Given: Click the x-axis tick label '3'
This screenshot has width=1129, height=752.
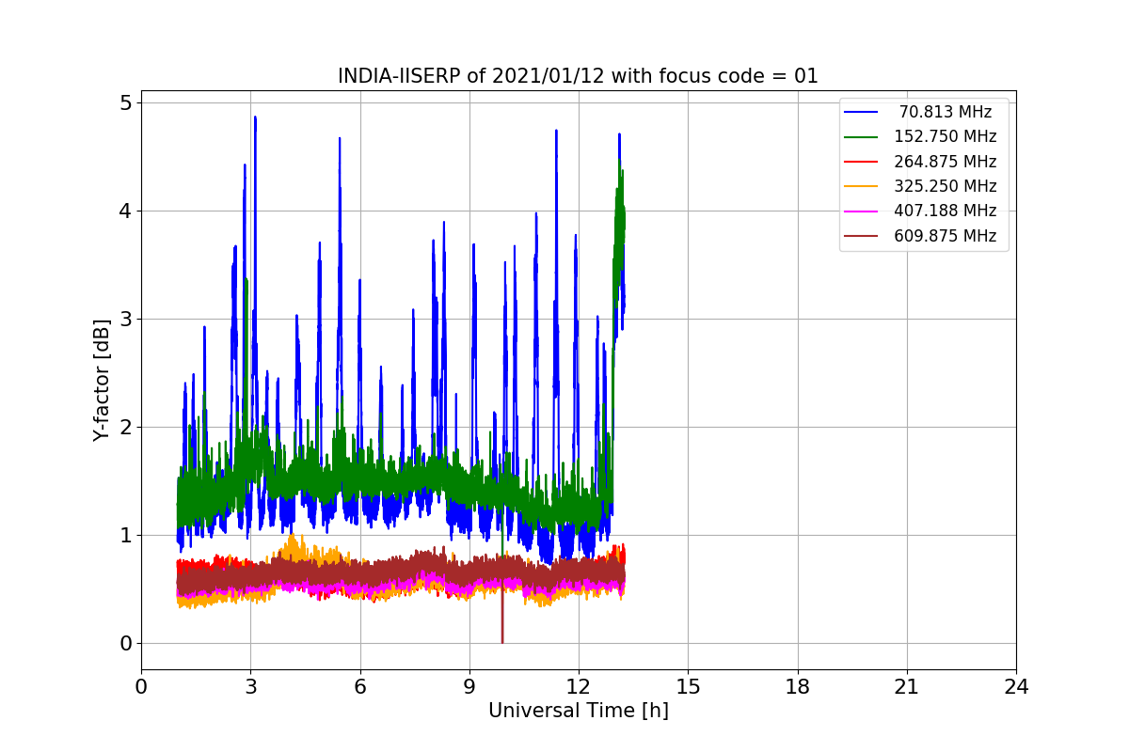Looking at the screenshot, I should click(250, 687).
